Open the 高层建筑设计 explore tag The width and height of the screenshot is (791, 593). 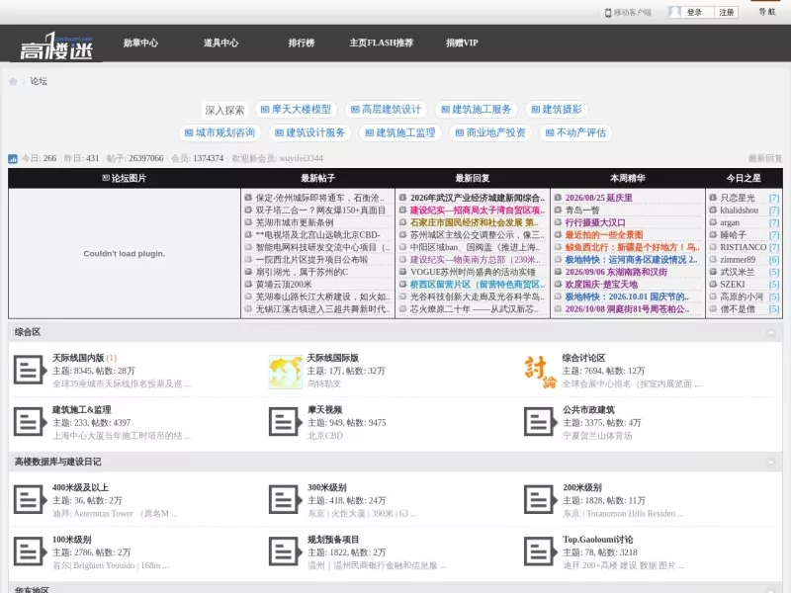click(x=386, y=110)
